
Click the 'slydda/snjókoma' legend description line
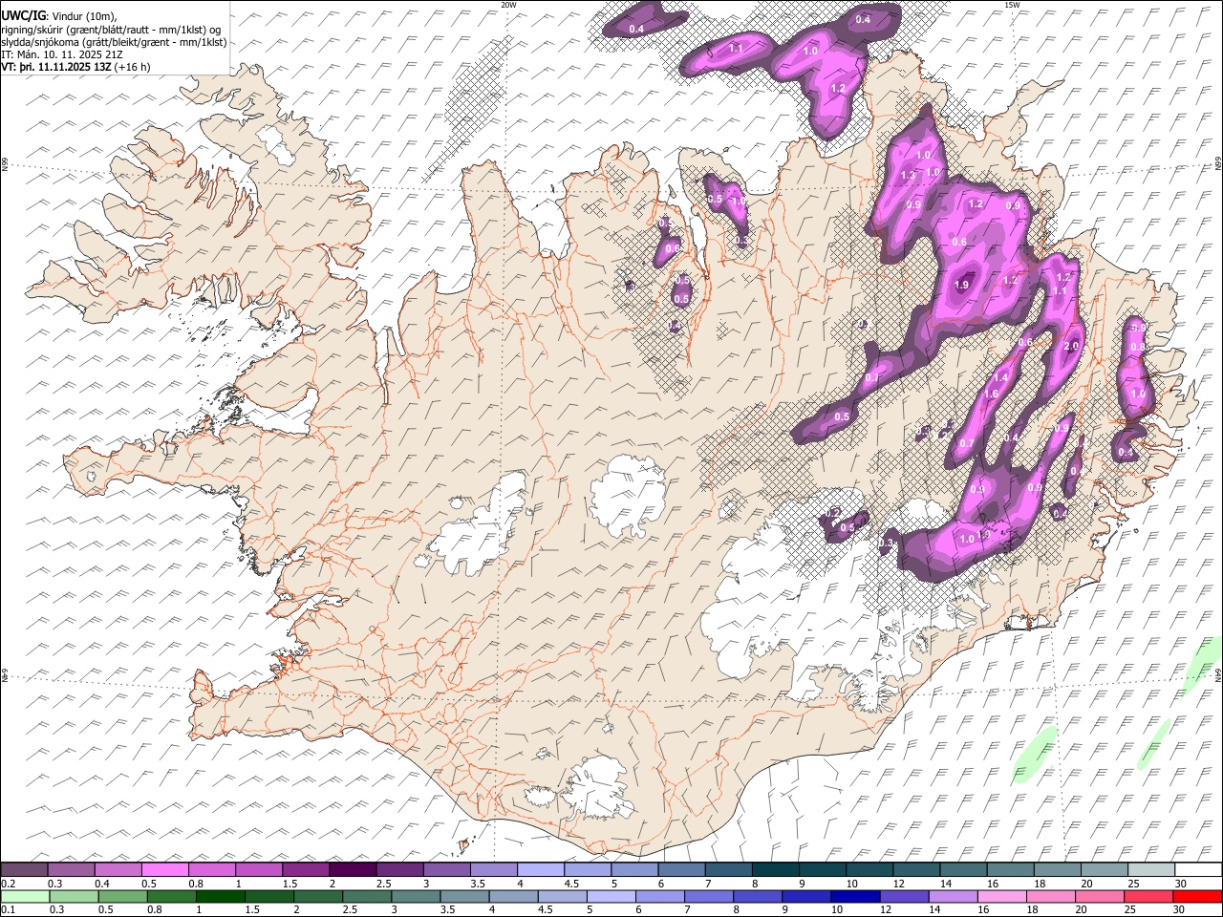[x=114, y=42]
